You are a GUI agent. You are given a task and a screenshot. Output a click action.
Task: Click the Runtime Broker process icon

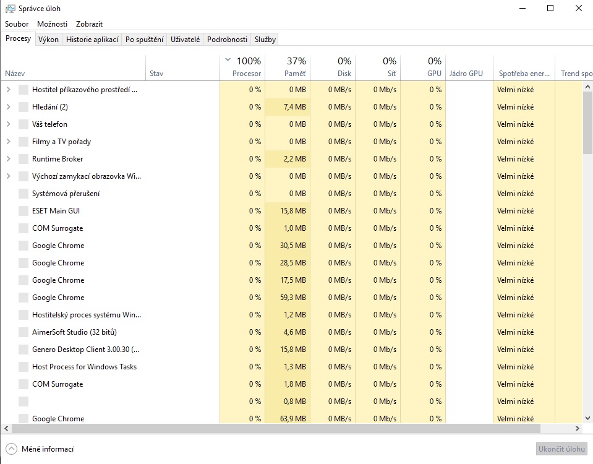tap(23, 159)
